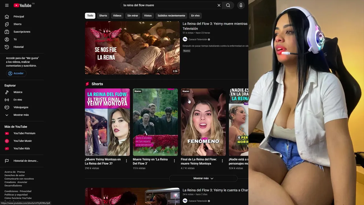
Task: Start voice search with microphone
Action: [x=241, y=5]
